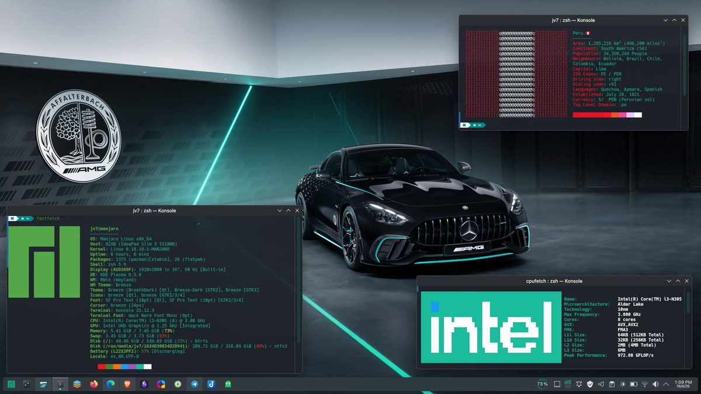This screenshot has width=701, height=394.
Task: Launch Microsoft Edge from the taskbar
Action: 110,384
